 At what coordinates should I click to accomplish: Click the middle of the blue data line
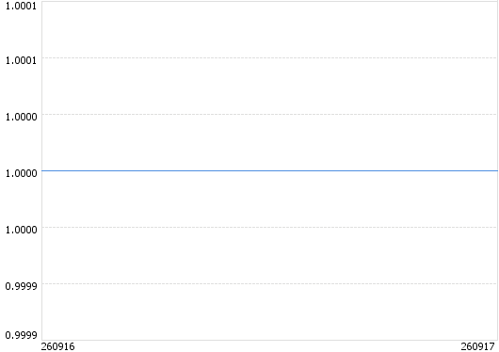(269, 171)
